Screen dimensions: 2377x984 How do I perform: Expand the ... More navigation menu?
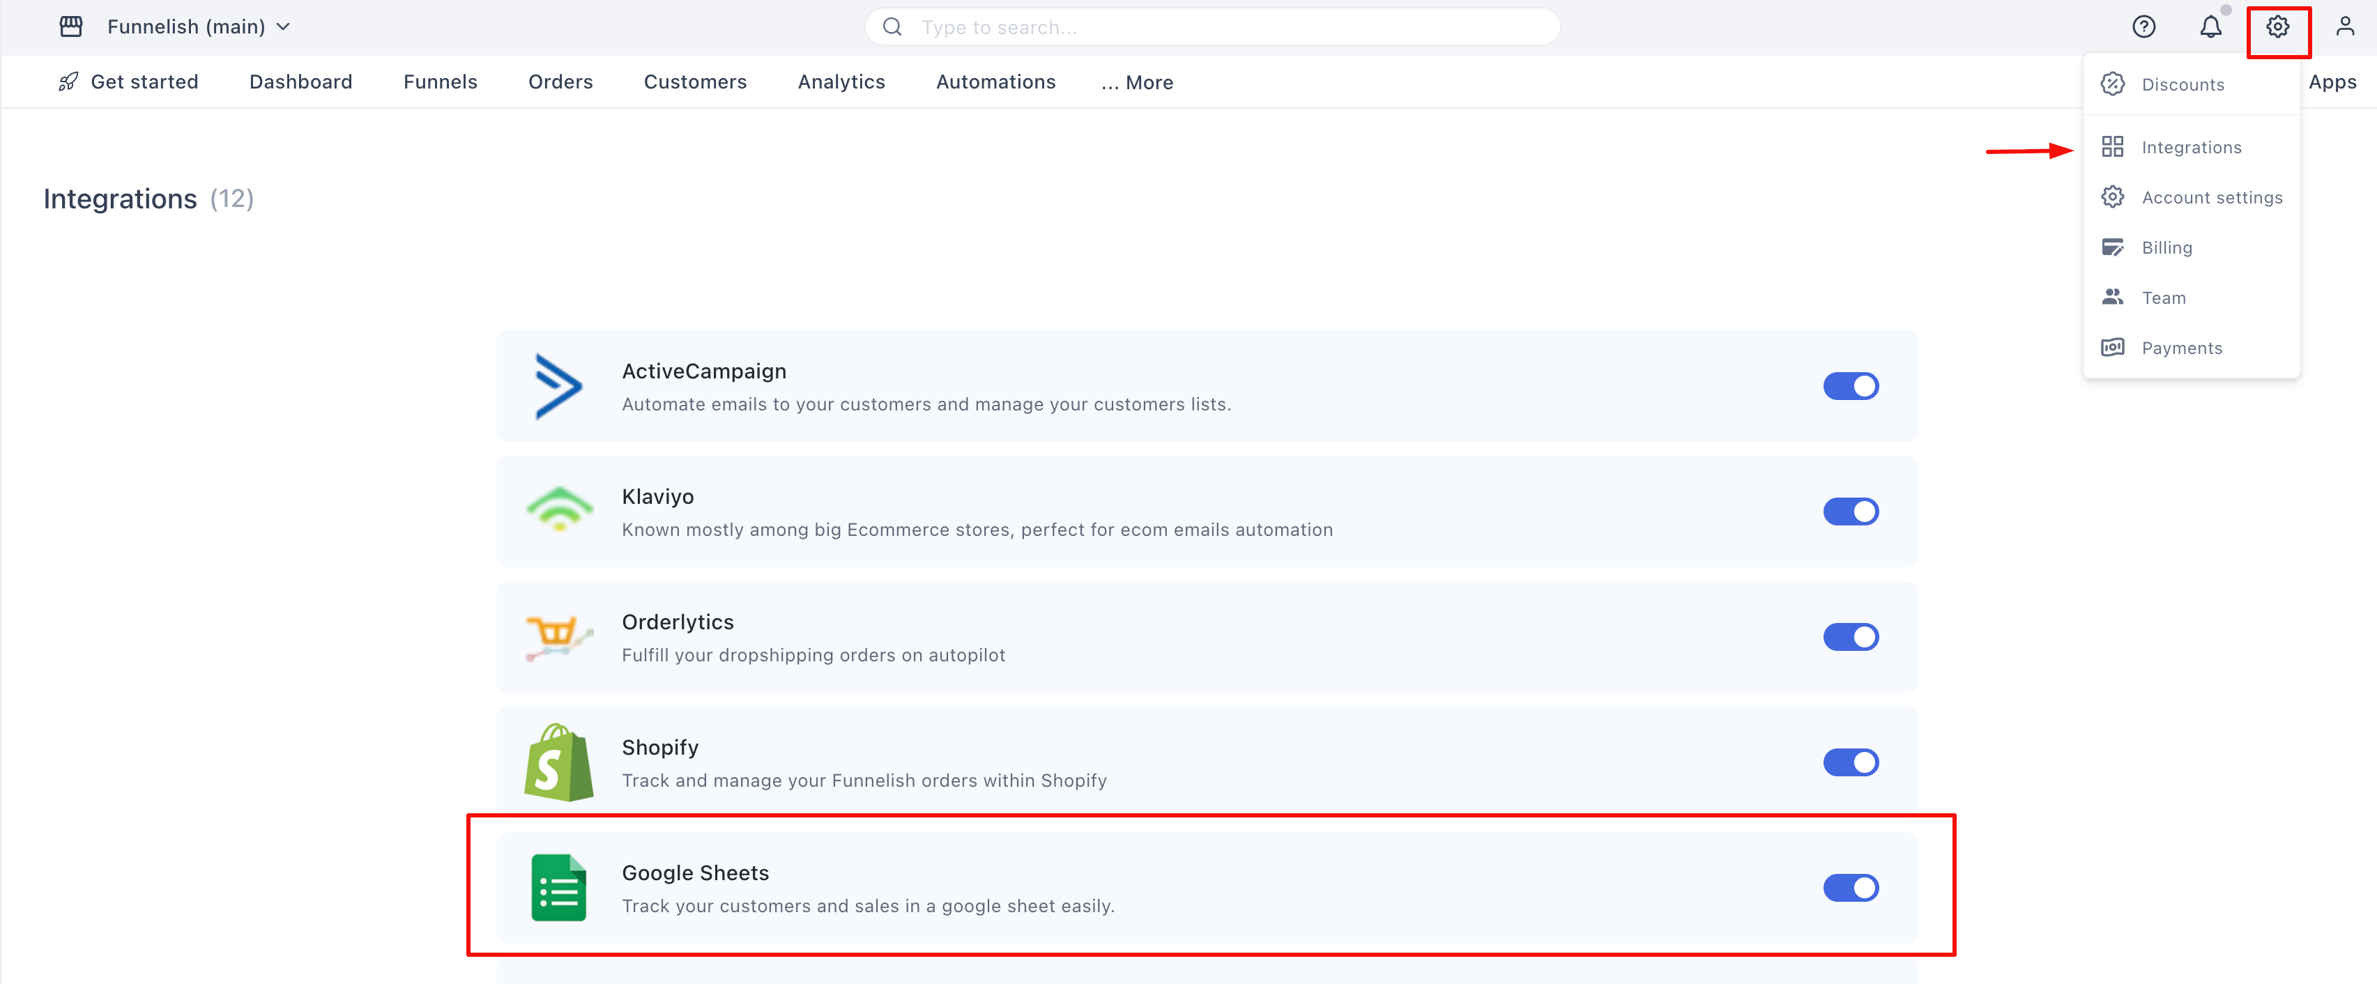1137,82
